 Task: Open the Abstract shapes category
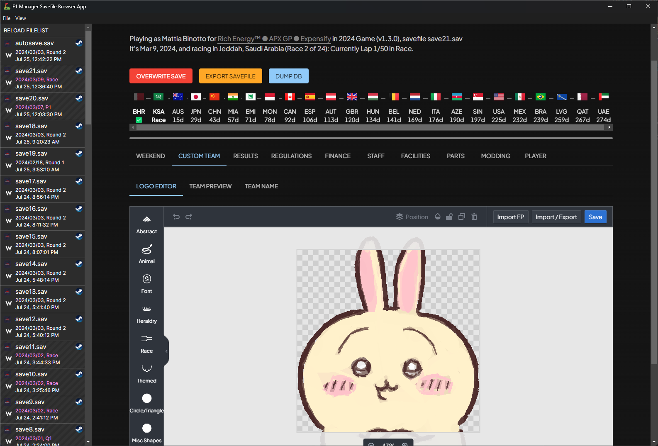pyautogui.click(x=146, y=224)
